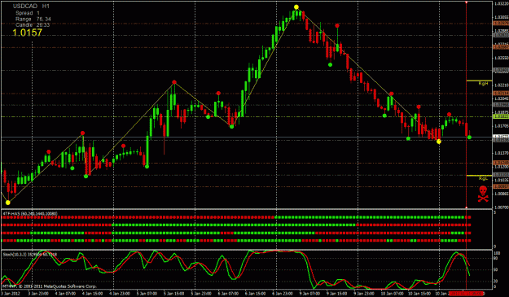
Task: Click the 4TF-HAS indicator label
Action: pos(30,213)
